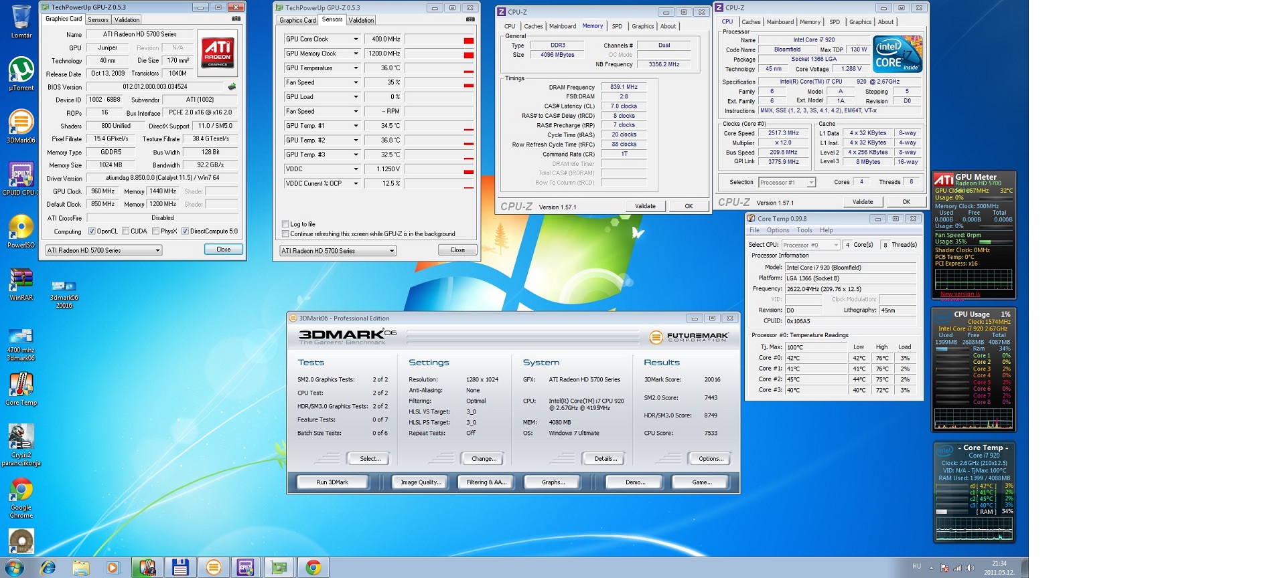
Task: Open Core Temp 'Select CPU' dropdown
Action: coord(810,245)
